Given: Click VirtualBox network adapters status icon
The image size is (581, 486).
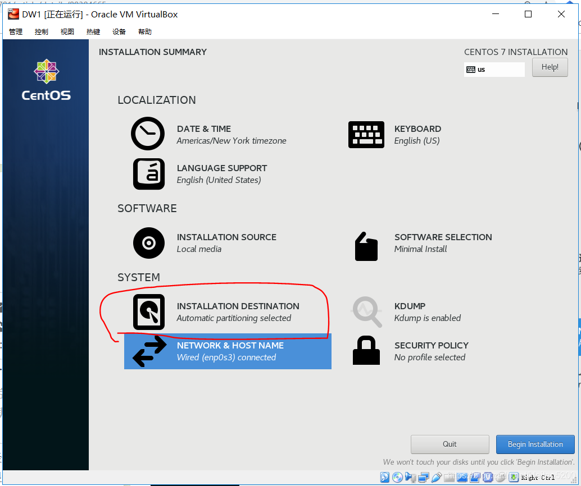Looking at the screenshot, I should pyautogui.click(x=424, y=477).
